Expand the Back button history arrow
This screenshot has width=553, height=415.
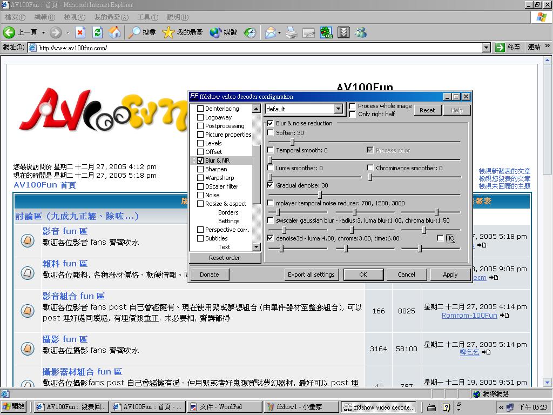click(44, 32)
